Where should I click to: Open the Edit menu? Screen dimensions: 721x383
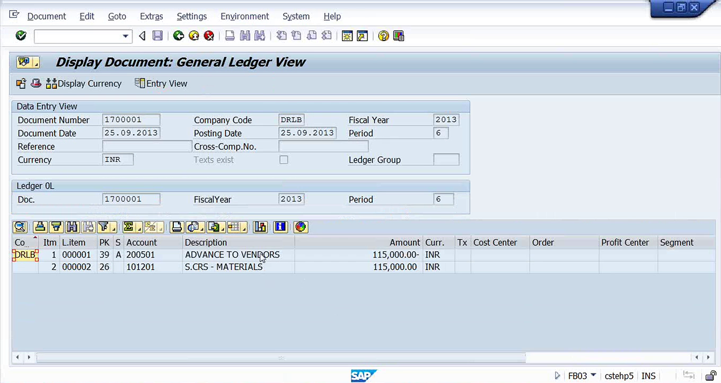87,16
